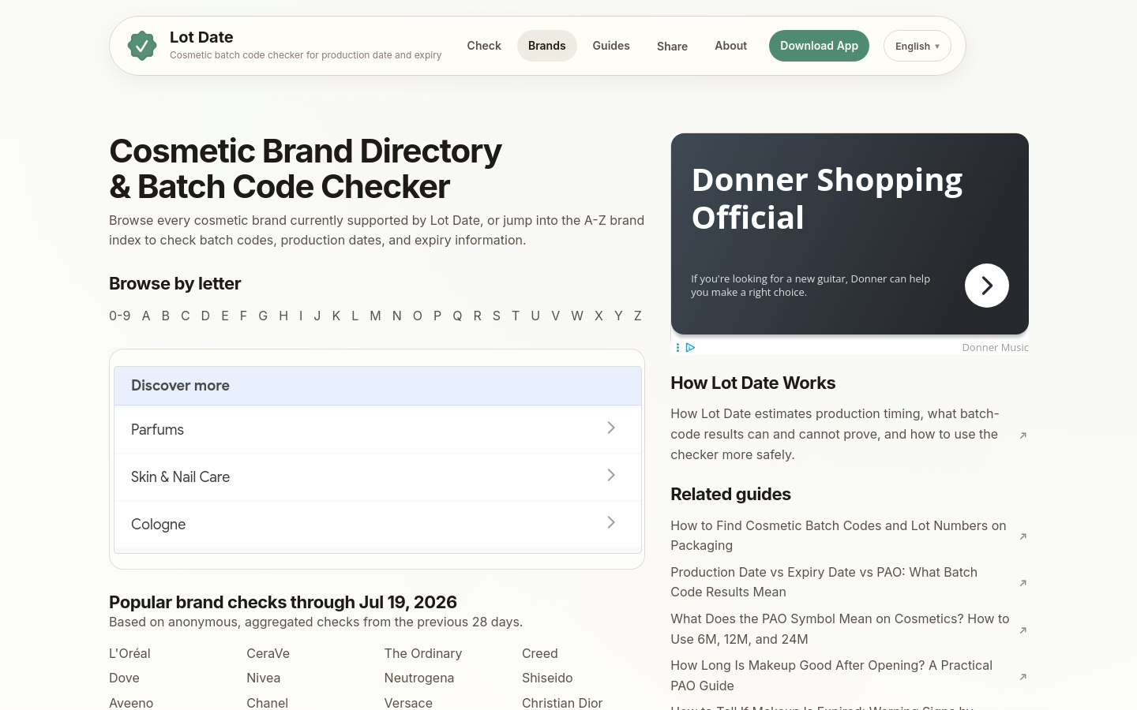Viewport: 1137px width, 710px height.
Task: Jump to letter P brands
Action: [437, 316]
